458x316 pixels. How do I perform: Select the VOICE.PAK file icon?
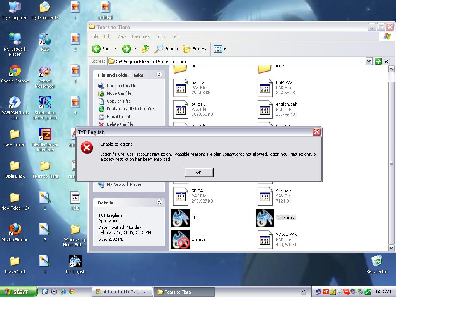click(265, 240)
